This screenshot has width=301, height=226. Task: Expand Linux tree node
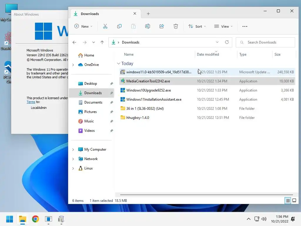73,168
